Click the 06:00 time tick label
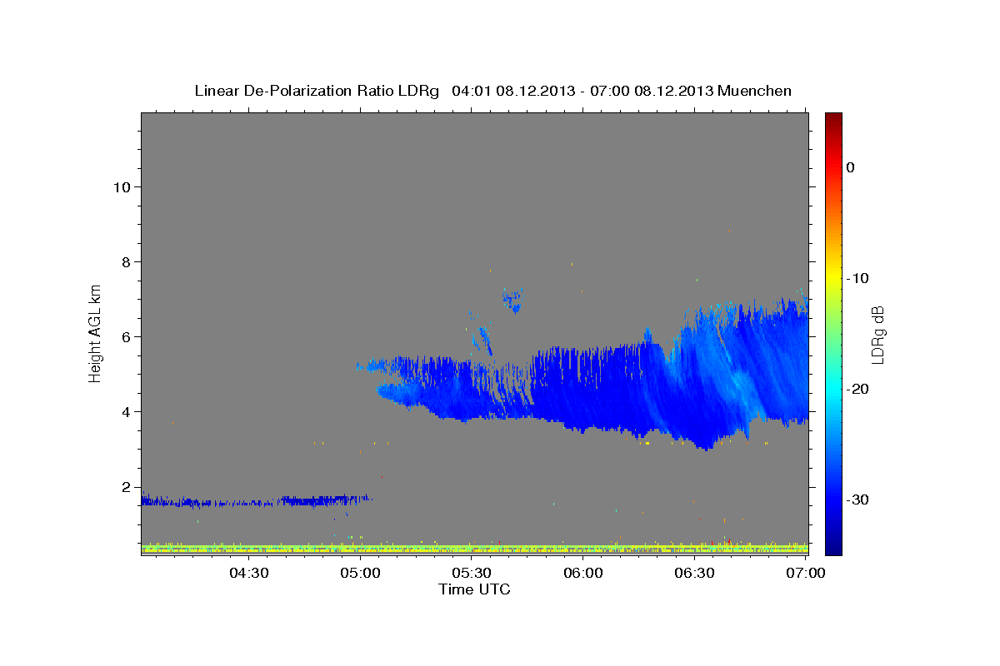 pos(583,574)
